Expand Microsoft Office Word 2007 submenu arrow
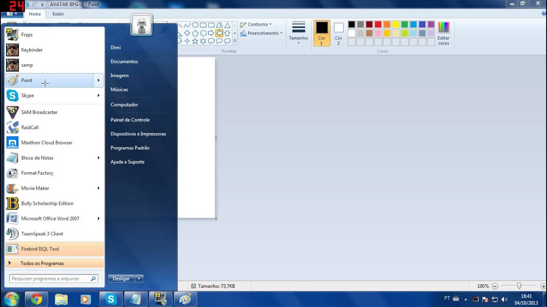Image resolution: width=547 pixels, height=307 pixels. coord(99,218)
